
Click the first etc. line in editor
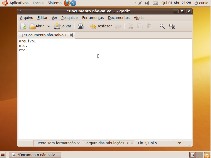click(23, 46)
